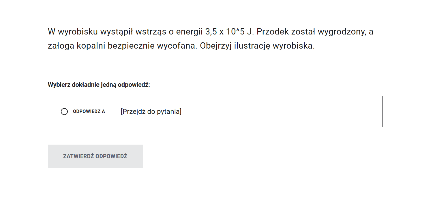Click the question text about the wstrząs energy
Viewport: 448px width, 209px height.
click(210, 32)
